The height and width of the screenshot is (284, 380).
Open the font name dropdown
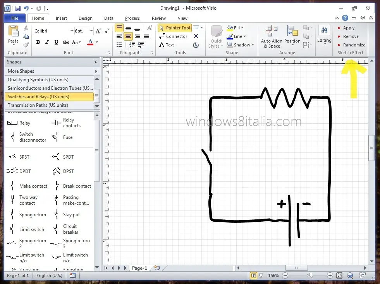(72, 31)
